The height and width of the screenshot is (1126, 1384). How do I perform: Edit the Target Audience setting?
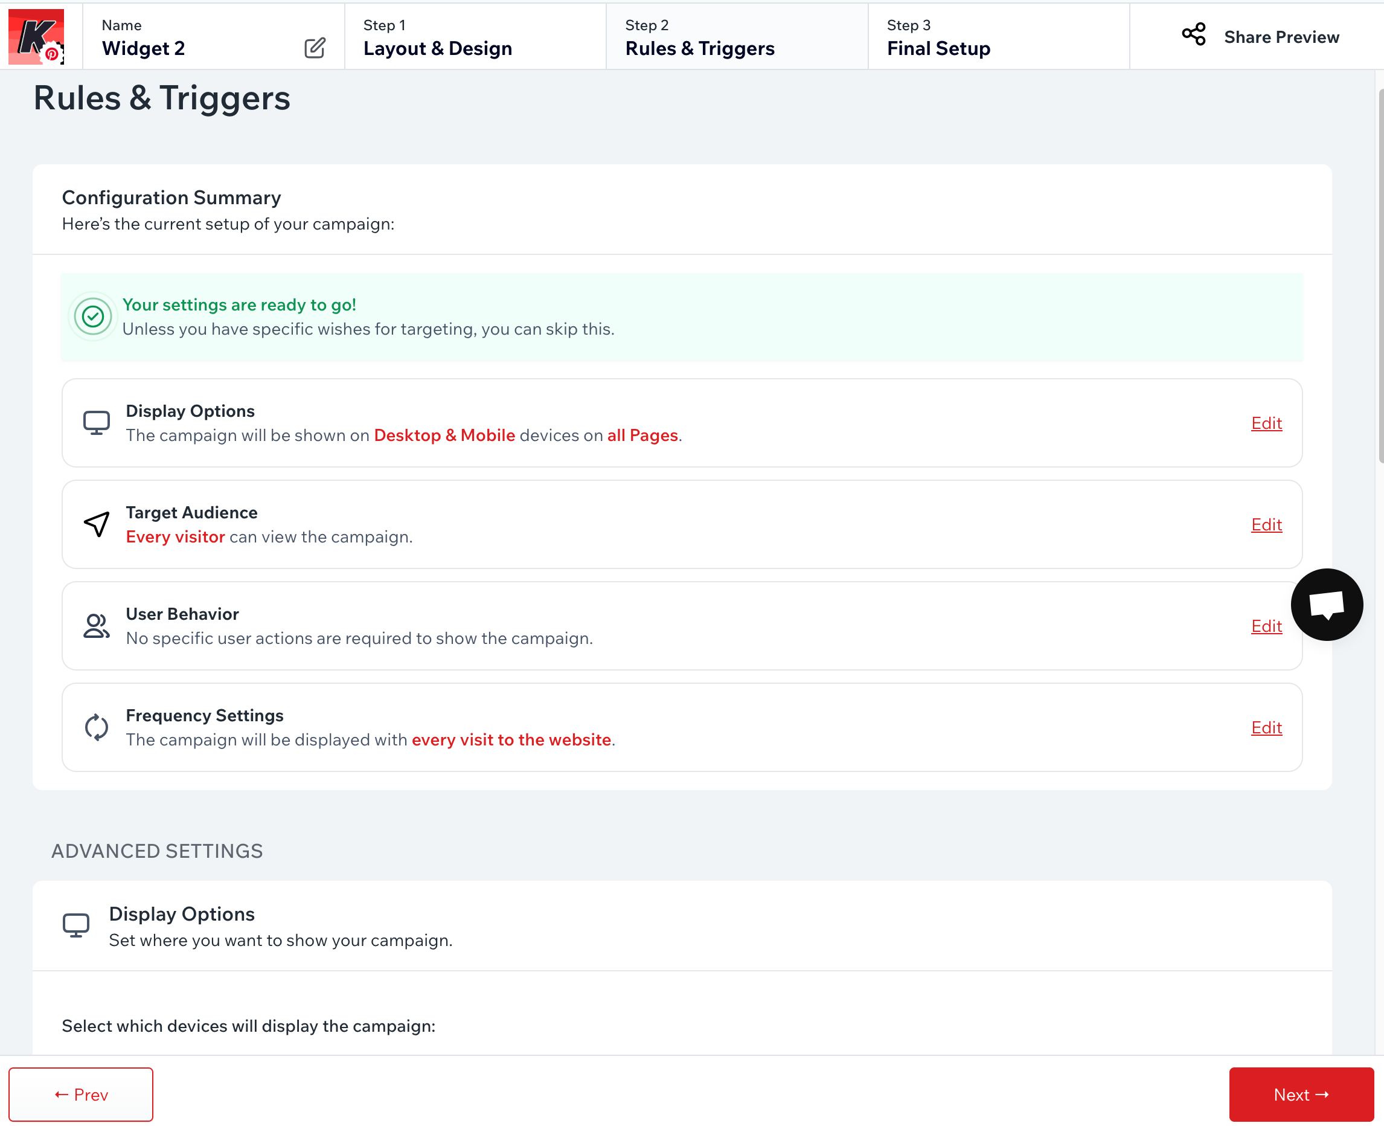(x=1266, y=524)
